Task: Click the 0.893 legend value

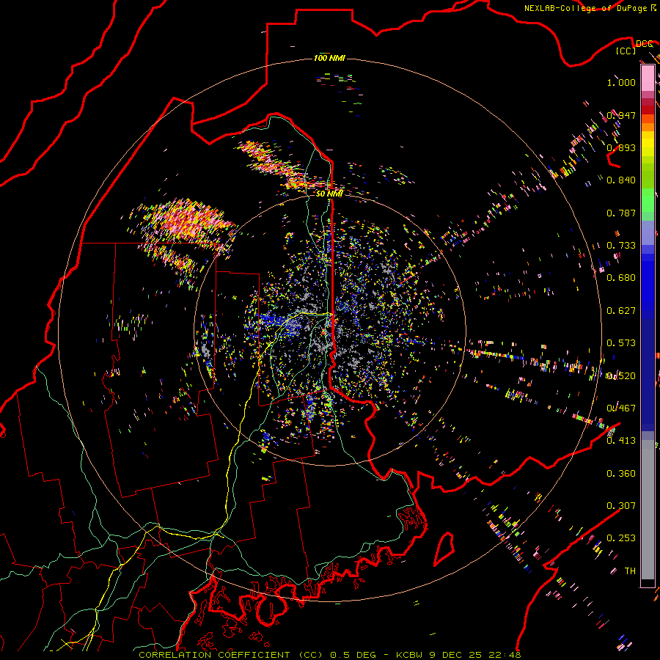Action: pos(621,147)
